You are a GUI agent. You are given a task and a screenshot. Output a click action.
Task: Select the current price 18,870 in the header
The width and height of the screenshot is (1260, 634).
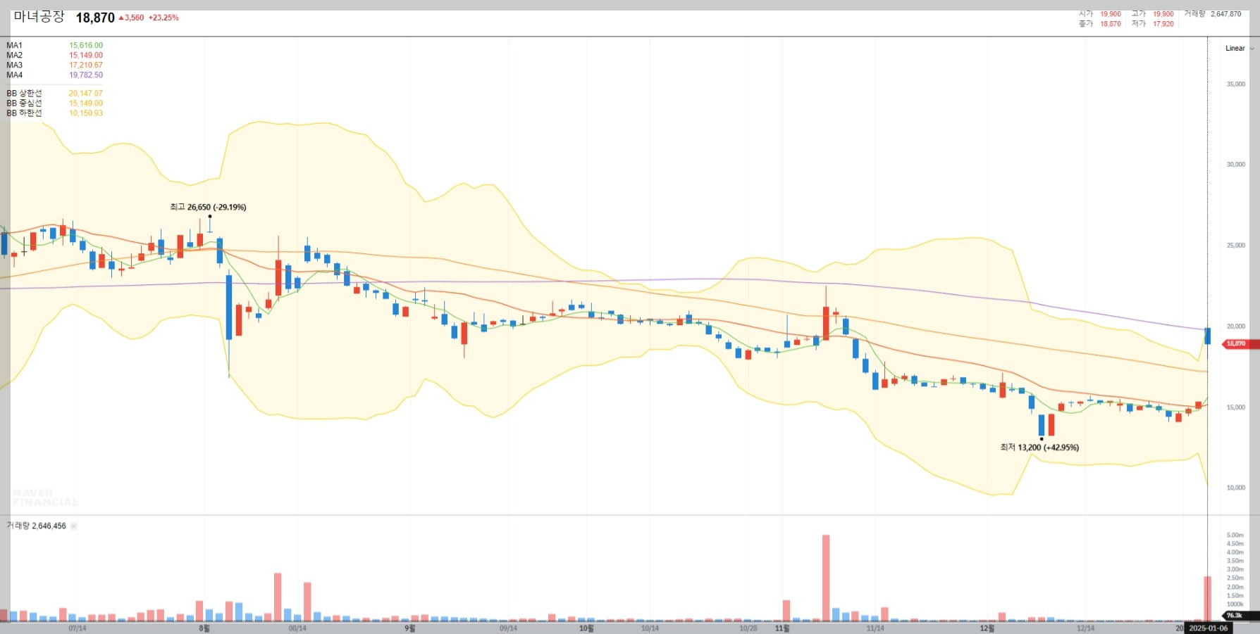click(x=95, y=18)
